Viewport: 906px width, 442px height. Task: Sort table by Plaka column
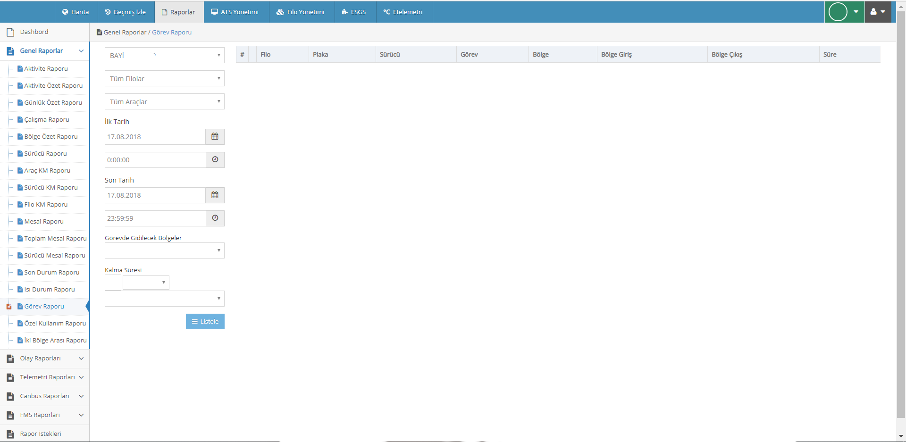[x=342, y=55]
